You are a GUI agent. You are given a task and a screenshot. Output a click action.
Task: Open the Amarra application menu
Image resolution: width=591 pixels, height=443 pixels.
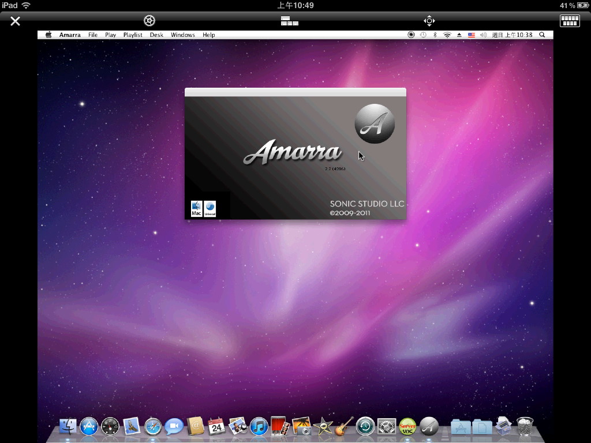pos(70,35)
